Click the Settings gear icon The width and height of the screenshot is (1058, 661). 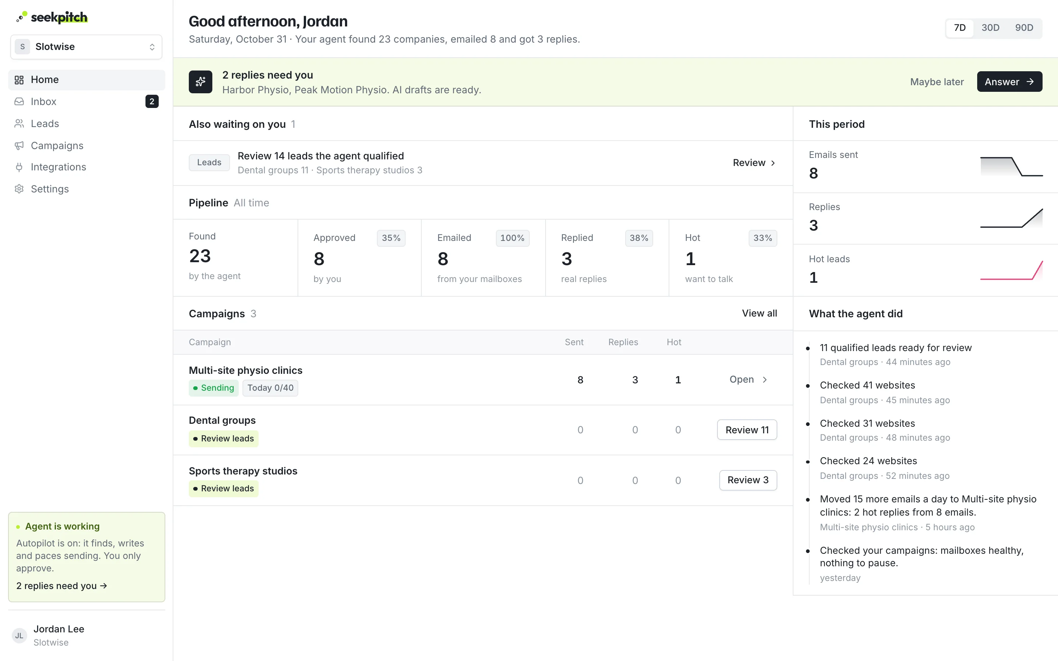point(19,189)
